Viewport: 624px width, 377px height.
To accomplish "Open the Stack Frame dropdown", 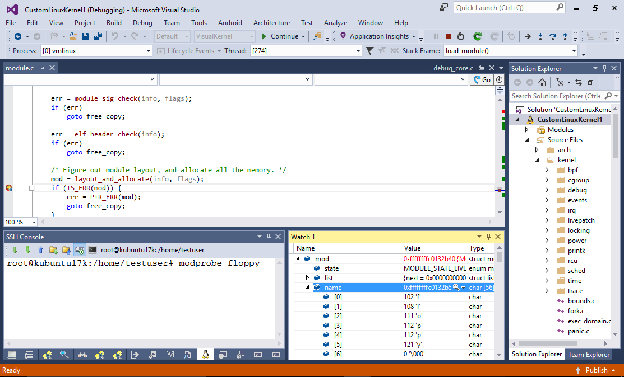I will (574, 51).
